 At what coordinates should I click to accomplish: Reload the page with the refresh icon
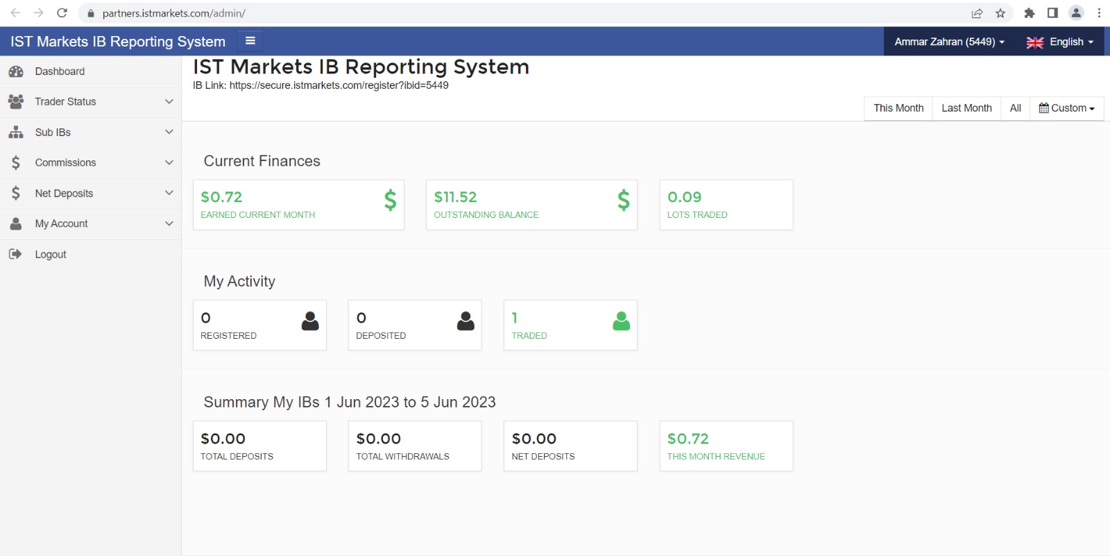[x=62, y=12]
